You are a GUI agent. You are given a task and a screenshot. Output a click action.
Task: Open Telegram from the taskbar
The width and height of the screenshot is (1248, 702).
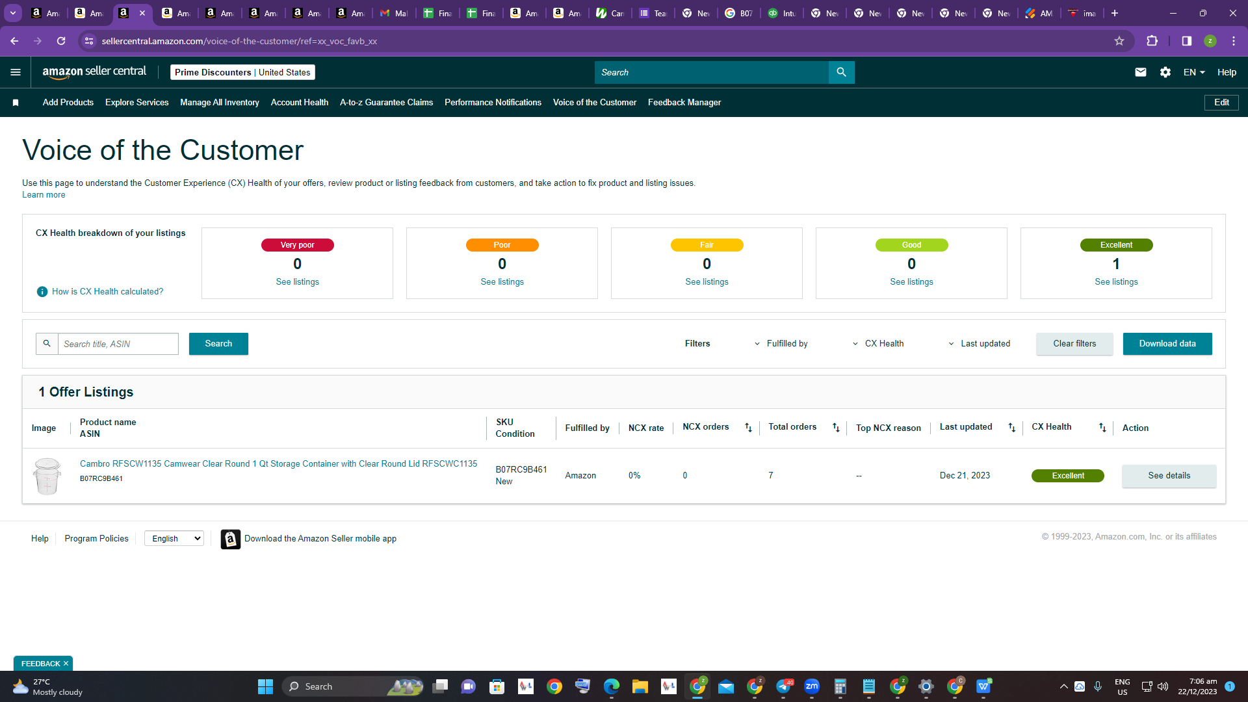[x=784, y=686]
